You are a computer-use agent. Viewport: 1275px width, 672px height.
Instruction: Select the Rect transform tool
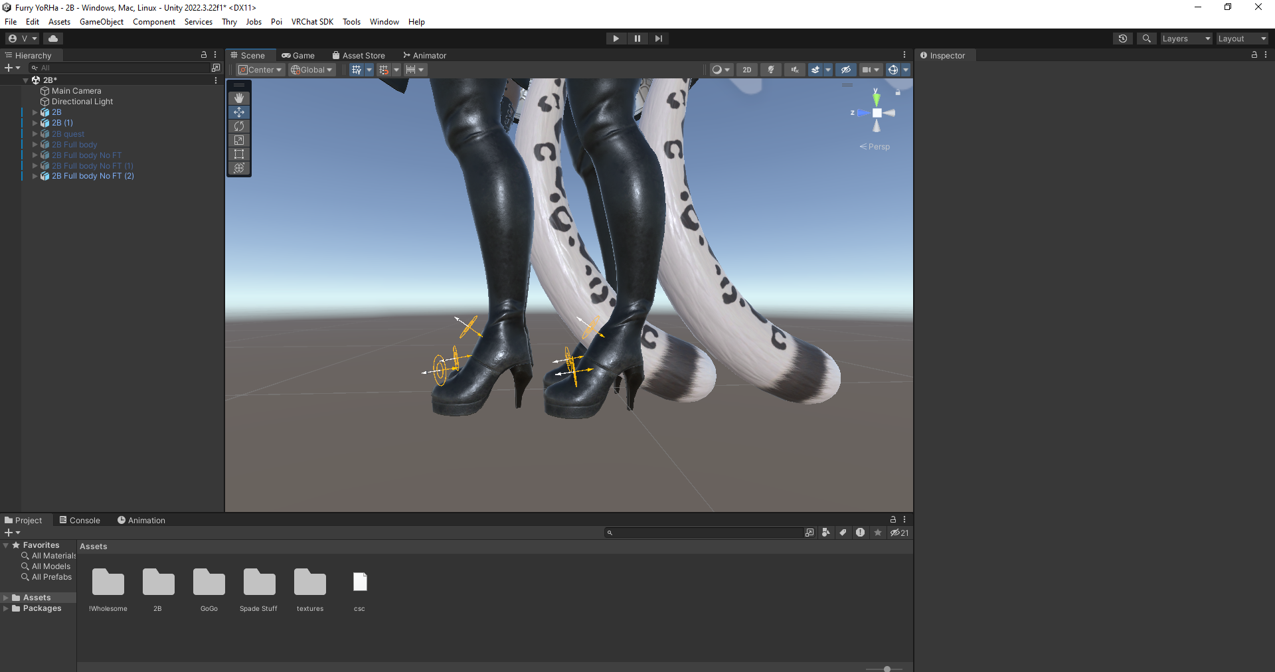click(x=239, y=154)
